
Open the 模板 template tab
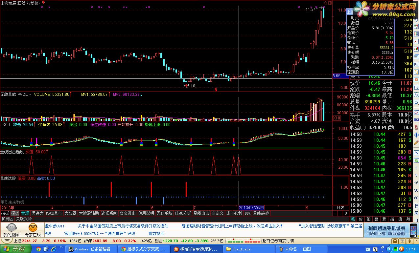[x=15, y=213]
